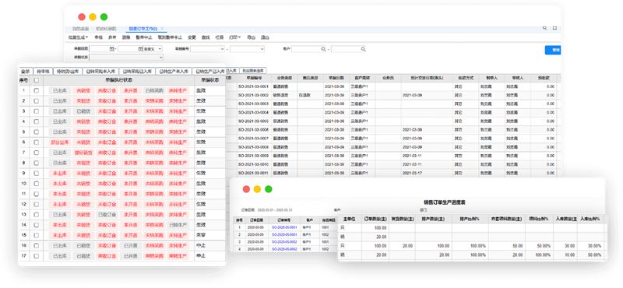Click 审核 in the toolbar
Viewport: 623px width, 288px height.
click(99, 37)
